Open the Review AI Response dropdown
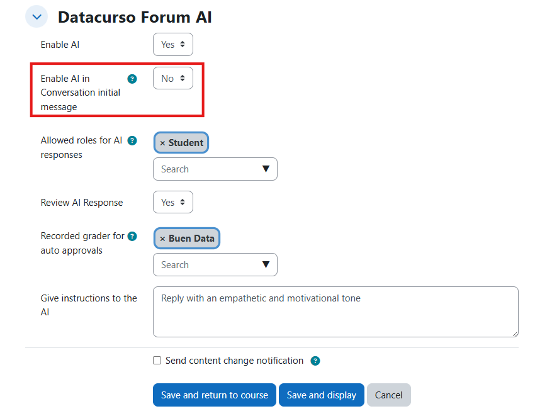The height and width of the screenshot is (416, 552). (x=172, y=202)
